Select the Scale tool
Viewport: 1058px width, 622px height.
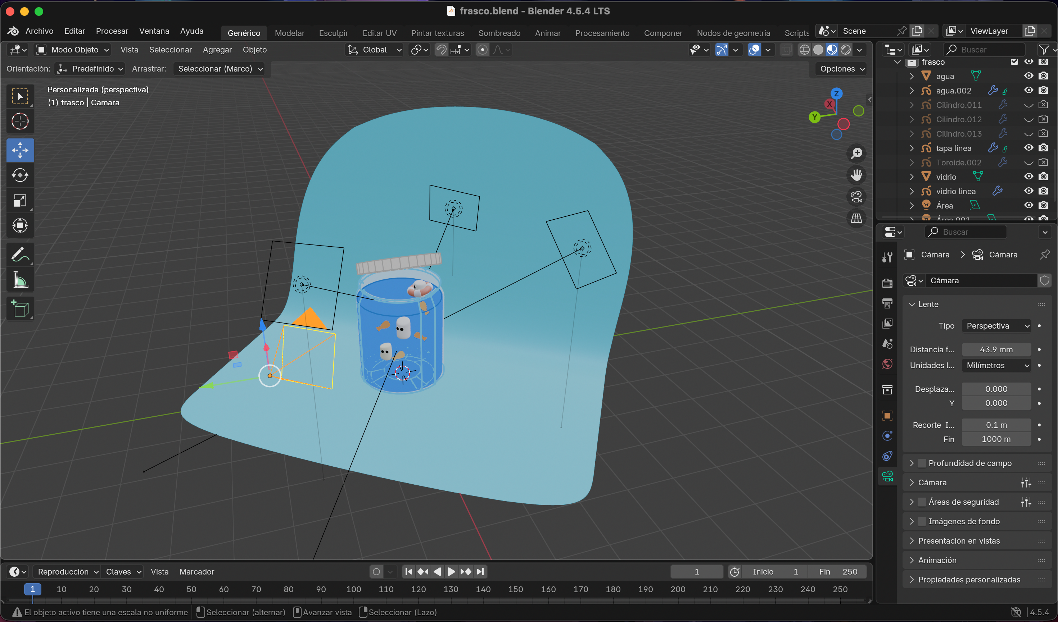point(20,201)
